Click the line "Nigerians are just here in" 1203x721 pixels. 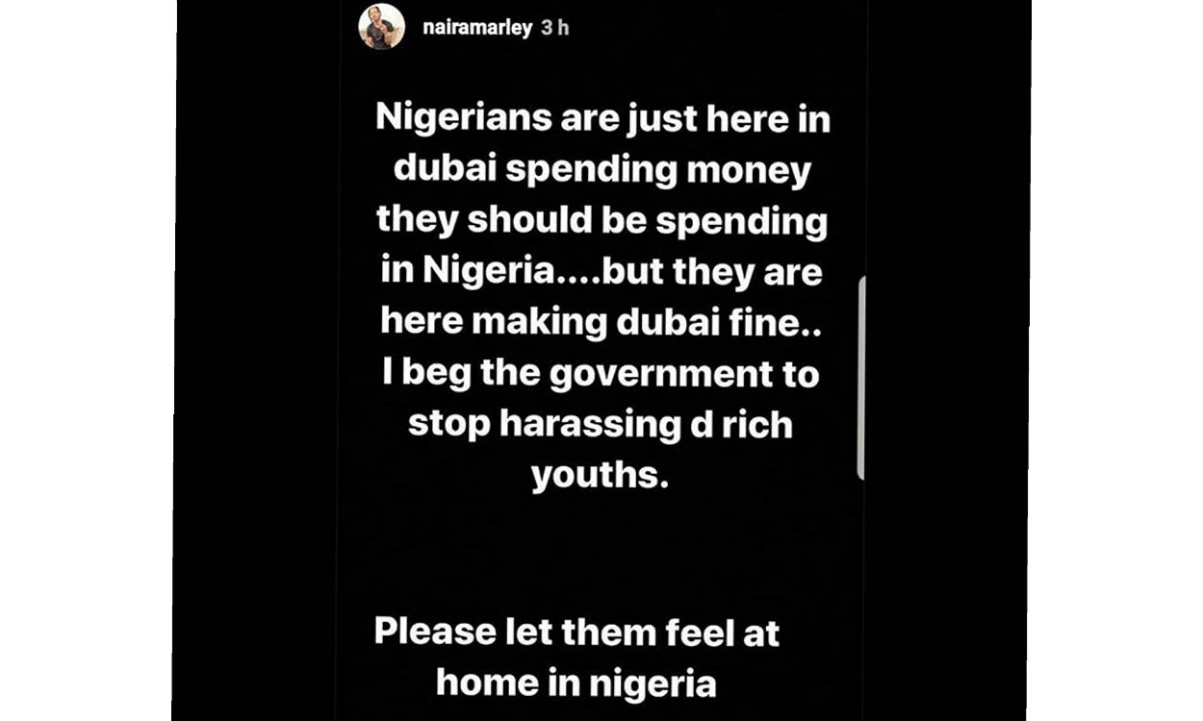click(x=601, y=121)
